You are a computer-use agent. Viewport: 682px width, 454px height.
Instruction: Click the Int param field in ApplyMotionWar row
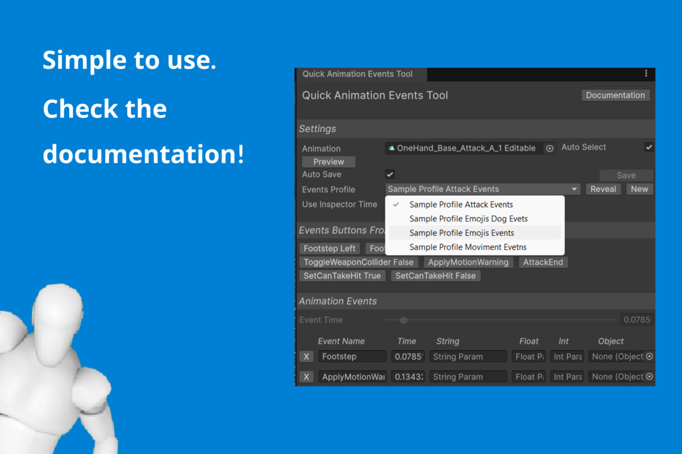(567, 377)
